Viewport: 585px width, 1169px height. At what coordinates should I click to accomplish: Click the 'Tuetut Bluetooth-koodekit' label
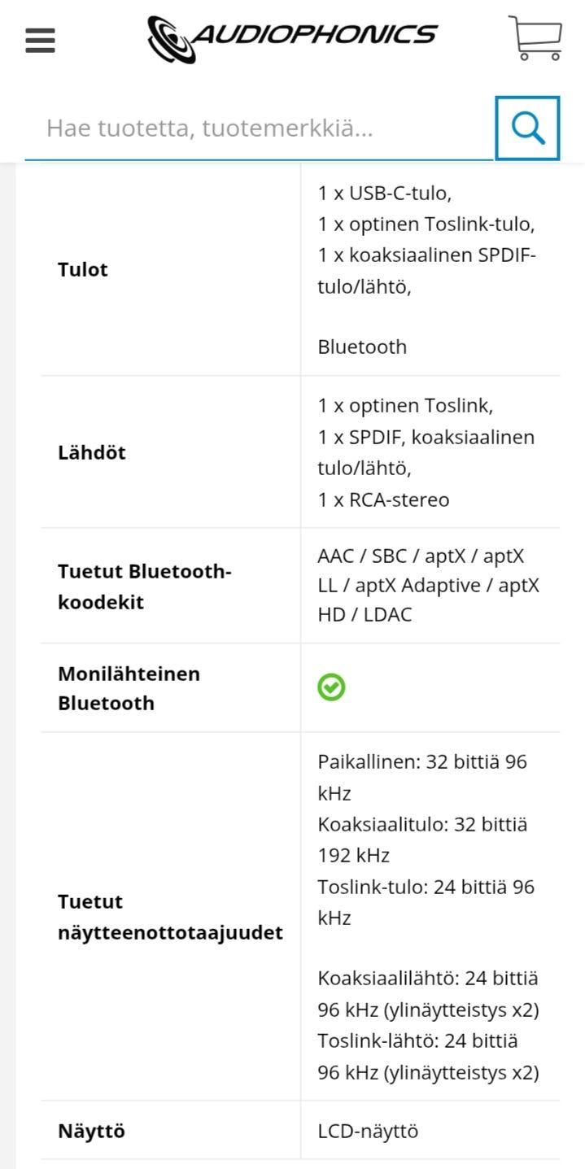145,586
